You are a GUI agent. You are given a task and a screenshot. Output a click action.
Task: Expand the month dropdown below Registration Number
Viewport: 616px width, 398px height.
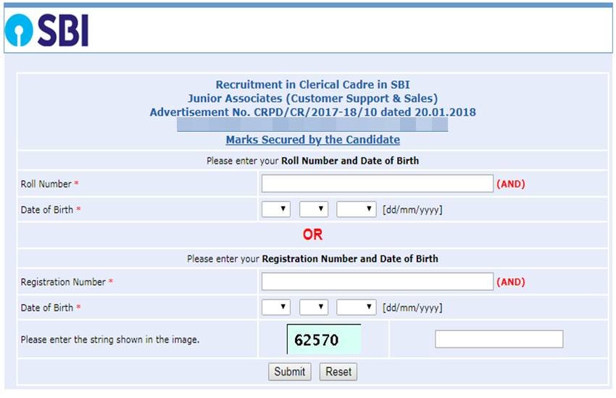pos(313,308)
